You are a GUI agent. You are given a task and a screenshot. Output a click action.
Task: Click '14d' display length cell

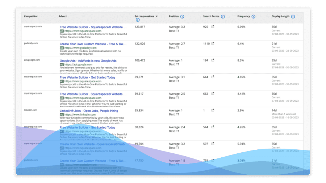click(x=274, y=110)
